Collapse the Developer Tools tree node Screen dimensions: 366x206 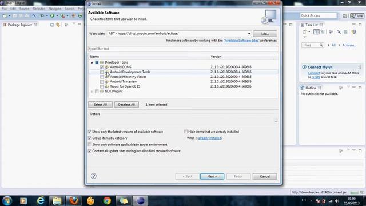pyautogui.click(x=91, y=62)
